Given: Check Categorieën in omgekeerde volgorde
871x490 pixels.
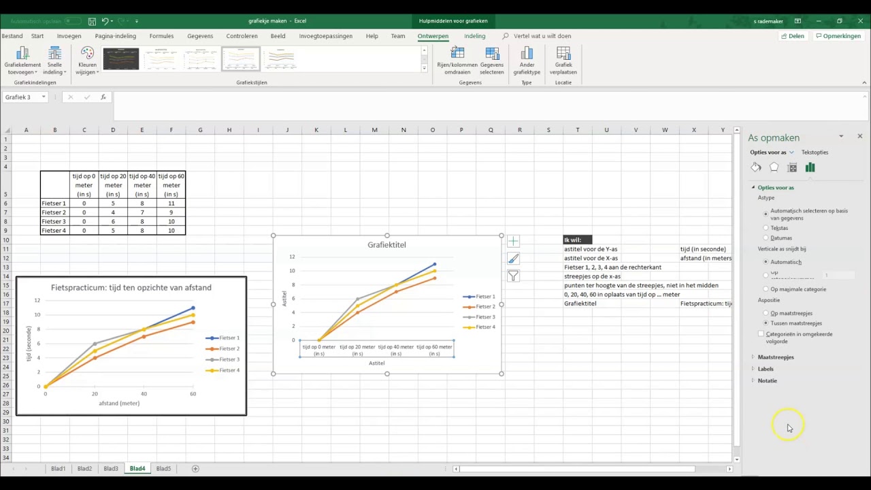Looking at the screenshot, I should point(761,334).
